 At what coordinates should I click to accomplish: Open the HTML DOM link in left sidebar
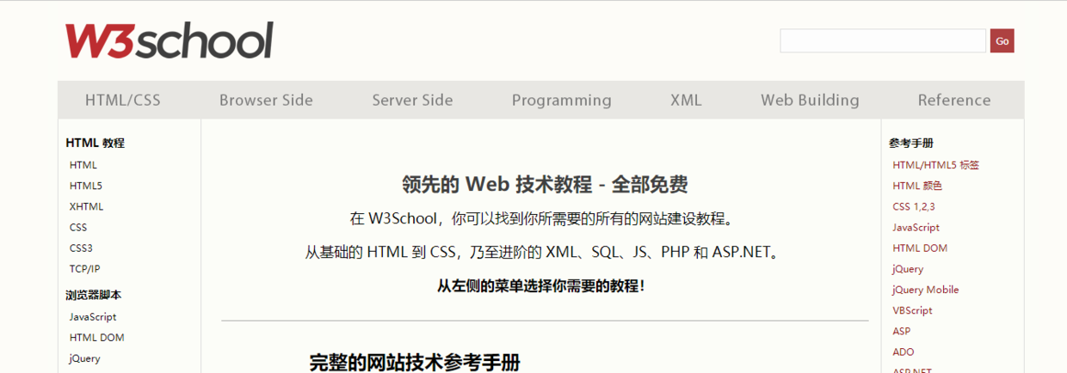(x=97, y=338)
